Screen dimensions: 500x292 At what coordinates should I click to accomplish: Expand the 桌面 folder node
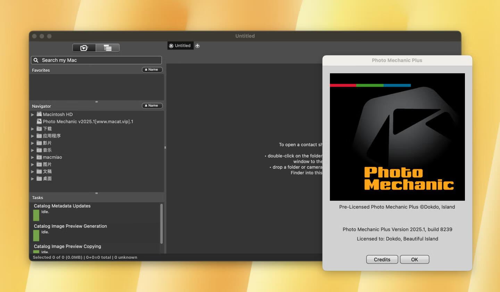click(33, 179)
